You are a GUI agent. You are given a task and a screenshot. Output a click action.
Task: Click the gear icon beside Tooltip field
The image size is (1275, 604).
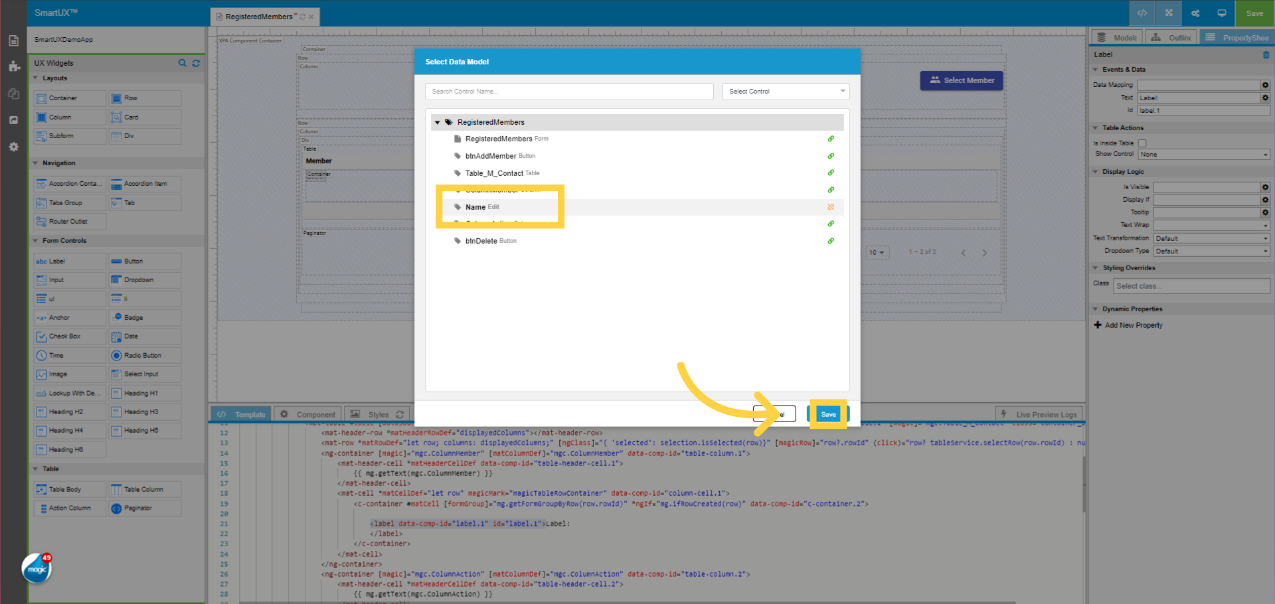pos(1266,212)
